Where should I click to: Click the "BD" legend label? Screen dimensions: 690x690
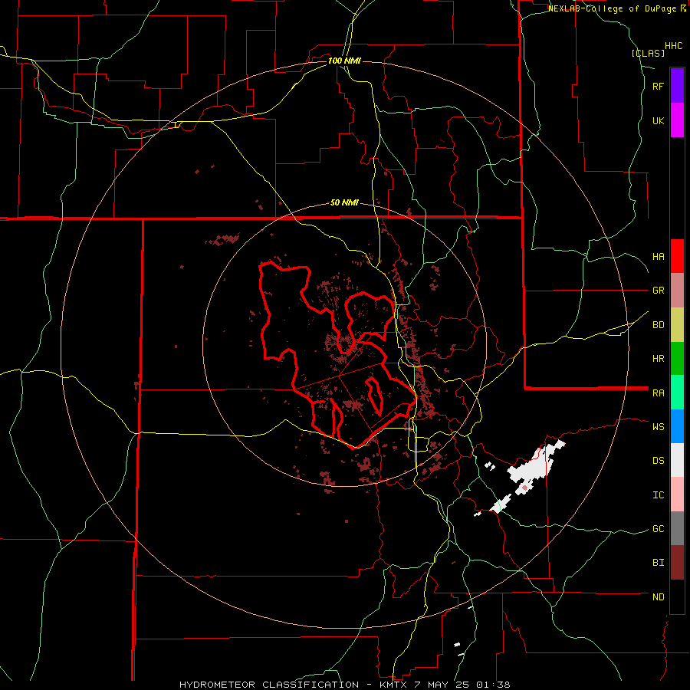(x=658, y=325)
